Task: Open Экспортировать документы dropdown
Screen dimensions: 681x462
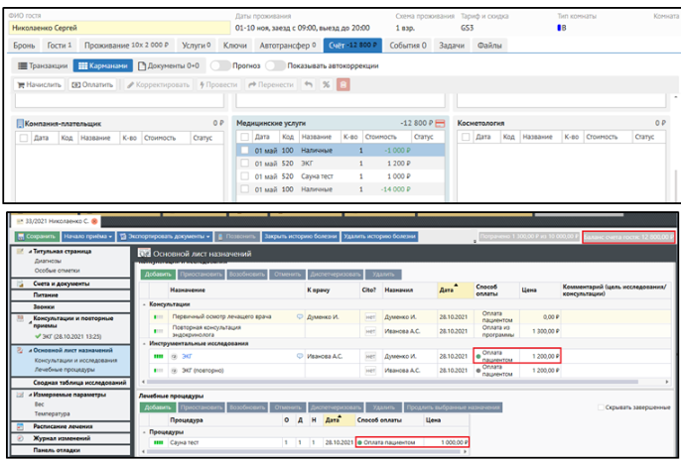Action: [166, 237]
